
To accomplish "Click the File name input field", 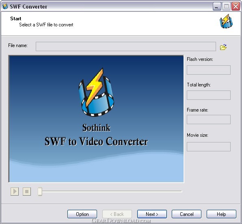I will click(126, 46).
